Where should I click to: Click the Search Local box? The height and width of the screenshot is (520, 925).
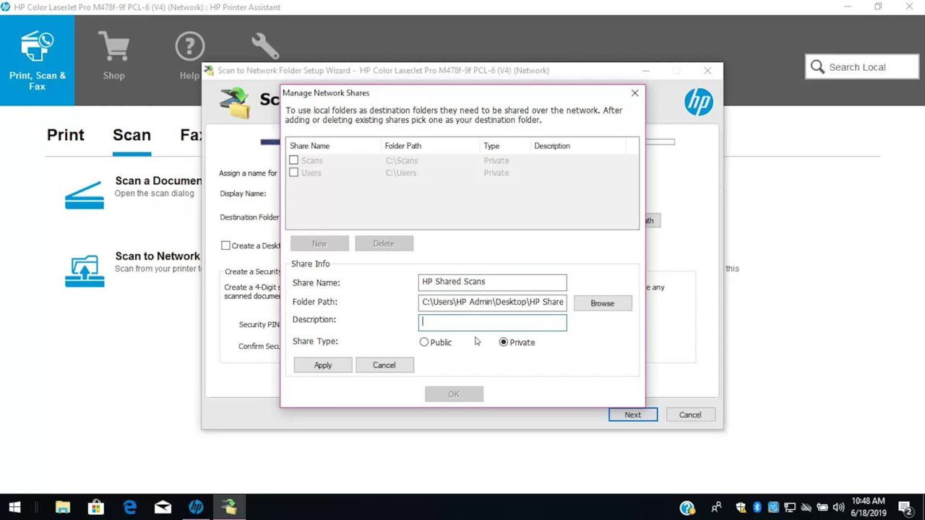point(861,67)
